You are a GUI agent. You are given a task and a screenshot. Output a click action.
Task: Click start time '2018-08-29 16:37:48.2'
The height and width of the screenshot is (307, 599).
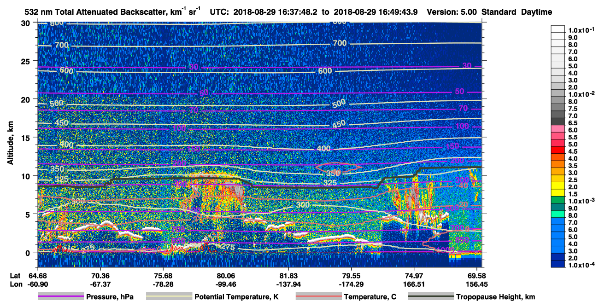pyautogui.click(x=276, y=12)
